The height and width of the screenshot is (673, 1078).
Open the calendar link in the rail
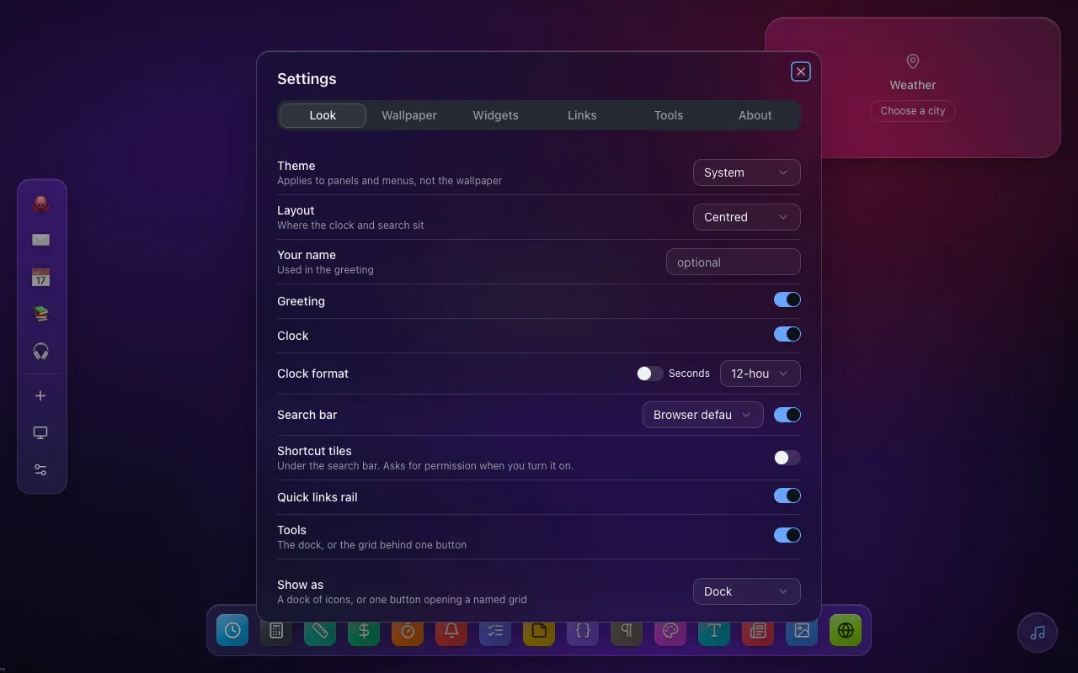pos(40,277)
